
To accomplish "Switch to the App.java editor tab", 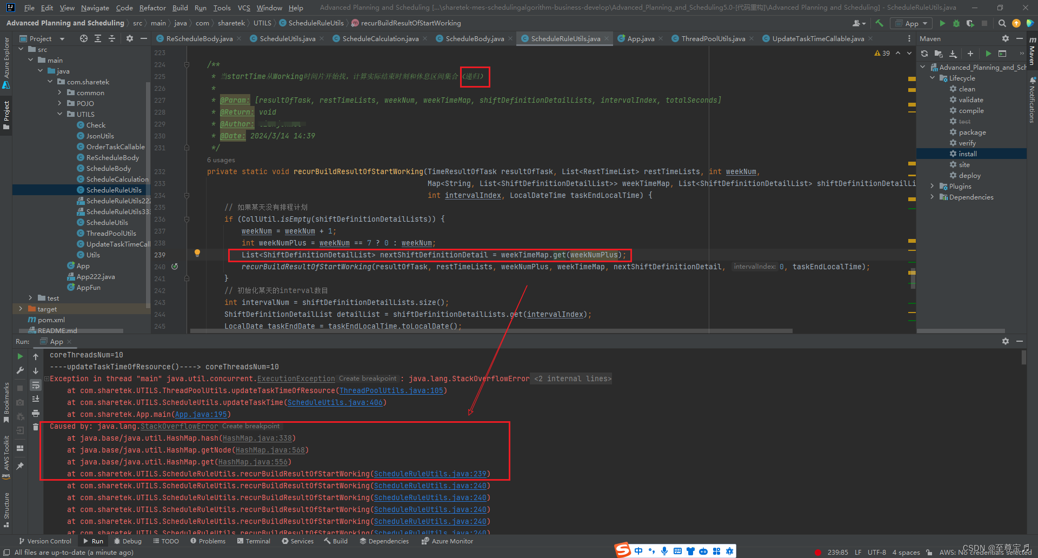I will pyautogui.click(x=641, y=38).
